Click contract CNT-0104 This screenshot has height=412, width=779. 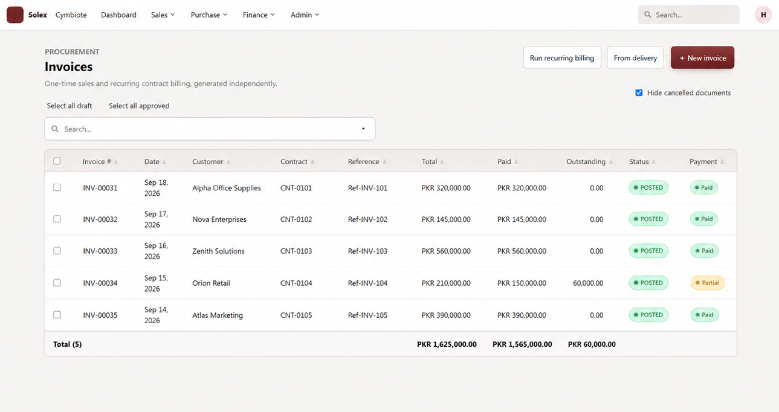(x=296, y=283)
